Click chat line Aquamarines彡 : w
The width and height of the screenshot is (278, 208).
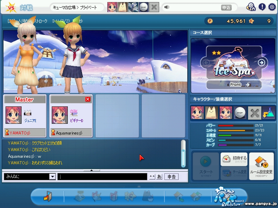pos(25,156)
